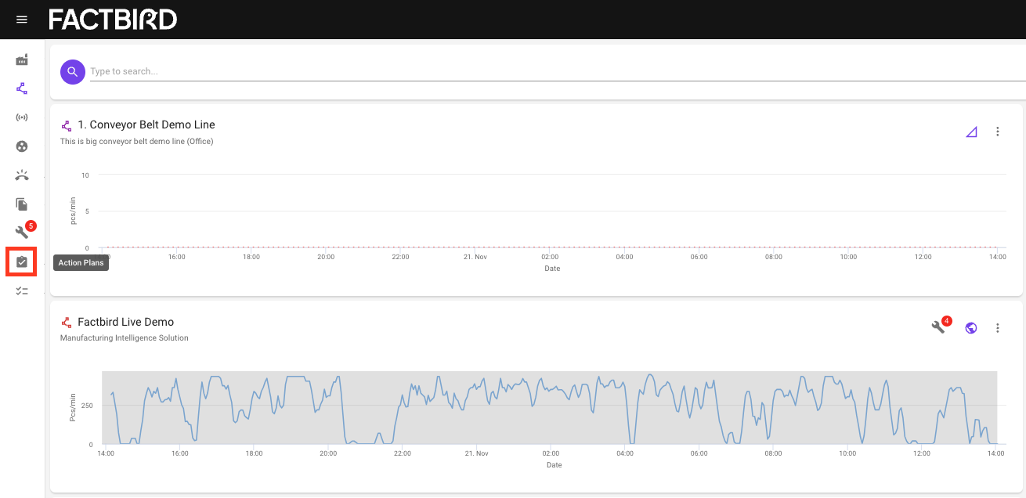This screenshot has width=1026, height=498.
Task: Open the Action Plans clipboard icon
Action: (22, 262)
